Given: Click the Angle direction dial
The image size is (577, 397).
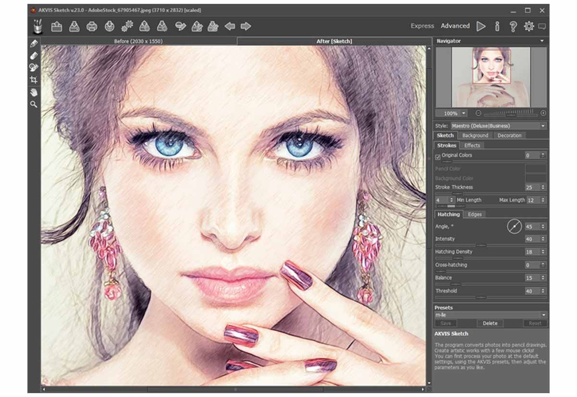Looking at the screenshot, I should click(x=514, y=226).
